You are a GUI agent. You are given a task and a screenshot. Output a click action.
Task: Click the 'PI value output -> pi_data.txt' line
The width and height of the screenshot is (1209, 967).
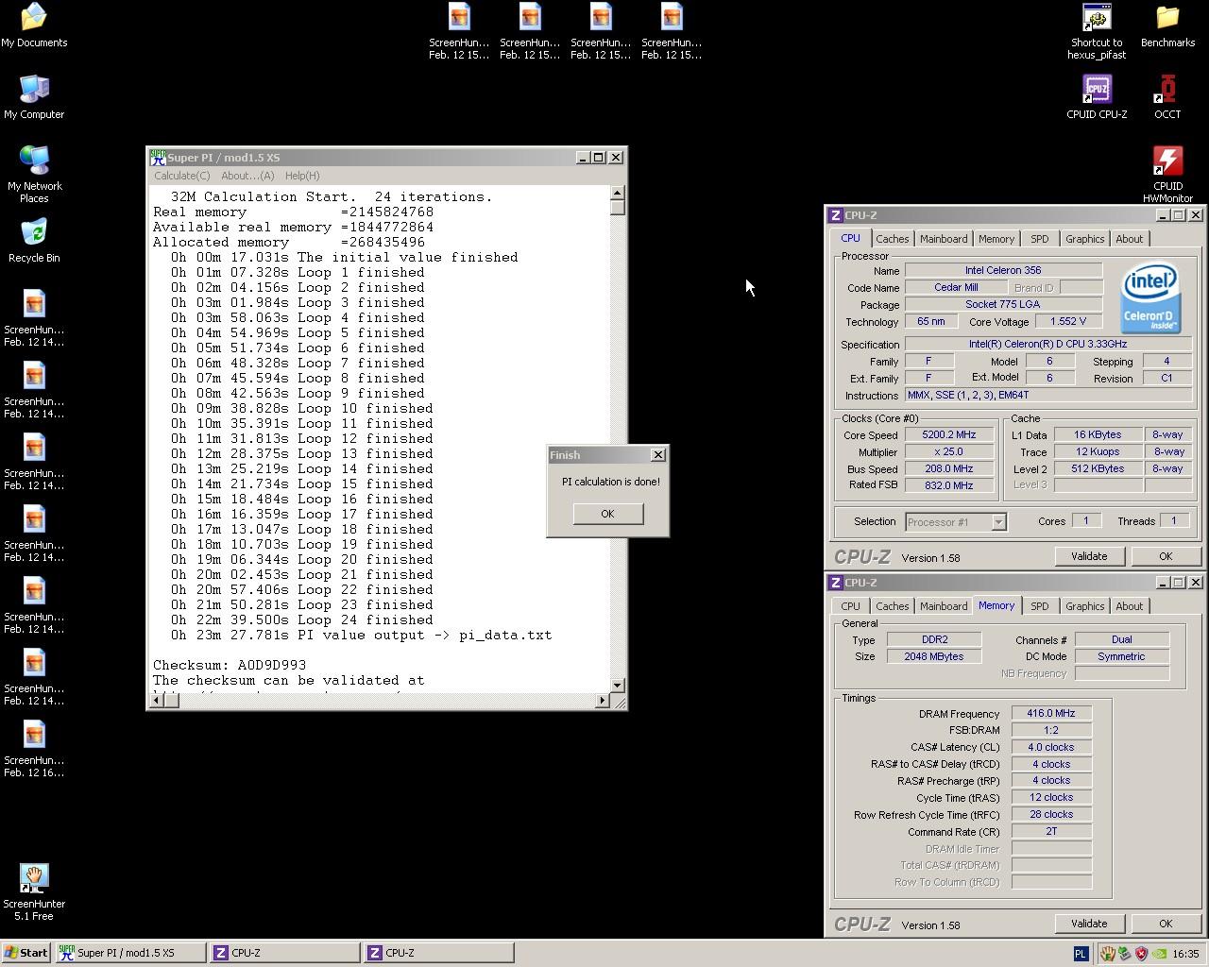click(361, 635)
